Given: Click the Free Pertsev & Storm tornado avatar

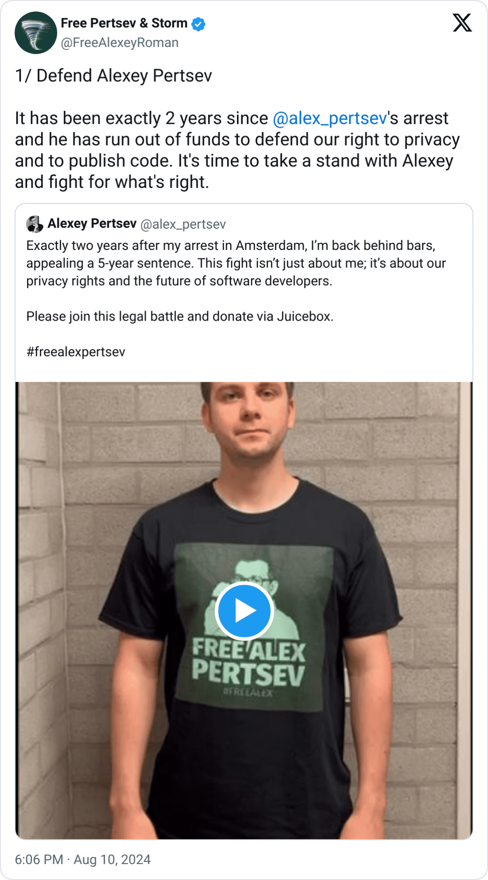Looking at the screenshot, I should (35, 32).
